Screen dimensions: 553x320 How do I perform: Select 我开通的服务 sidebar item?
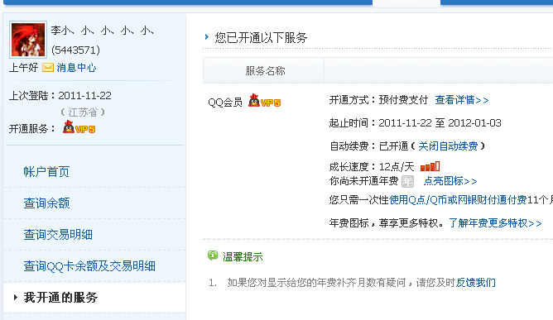point(60,297)
